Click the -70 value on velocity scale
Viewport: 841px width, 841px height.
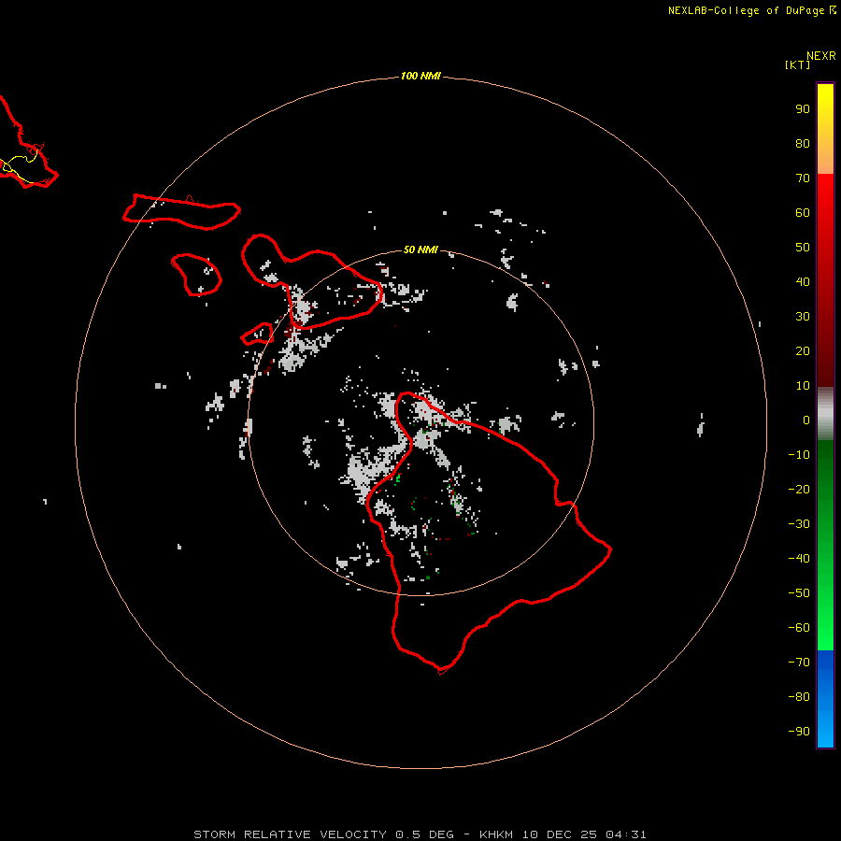799,663
